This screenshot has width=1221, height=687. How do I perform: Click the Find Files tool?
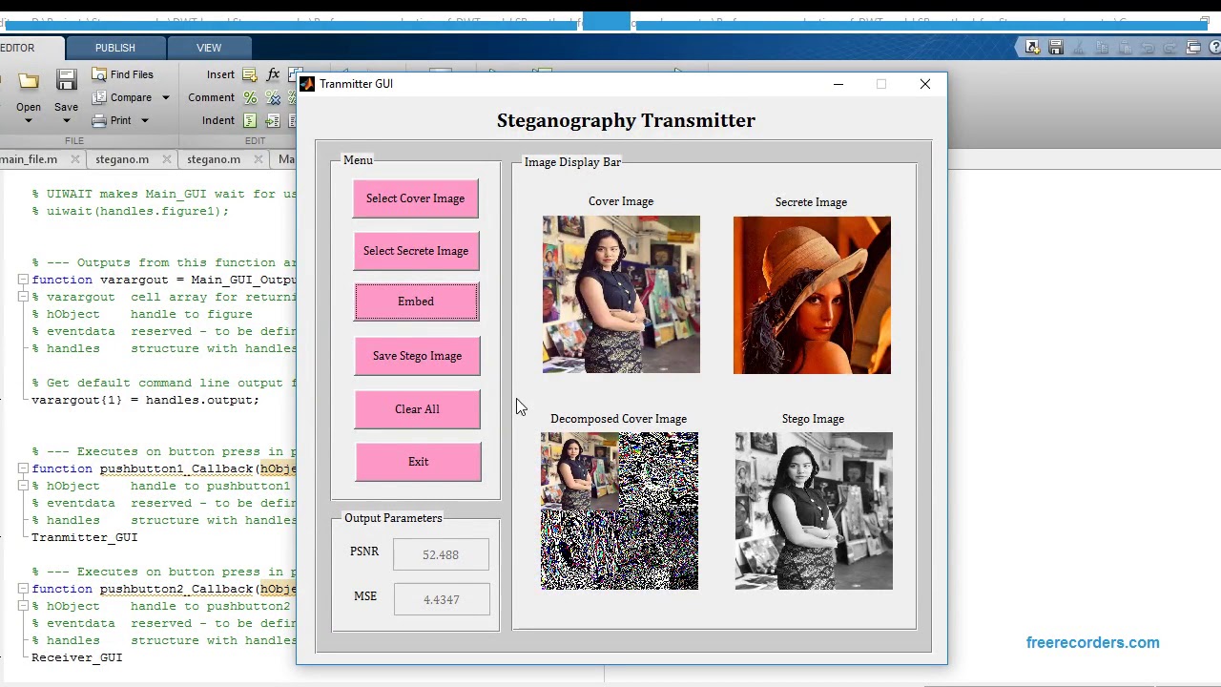[122, 74]
